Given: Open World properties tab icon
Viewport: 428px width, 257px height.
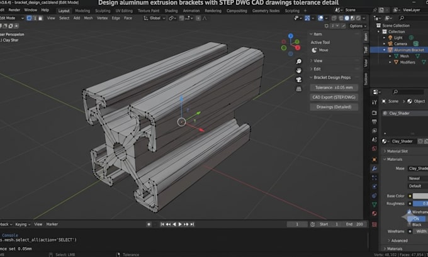Looking at the screenshot, I should [374, 149].
